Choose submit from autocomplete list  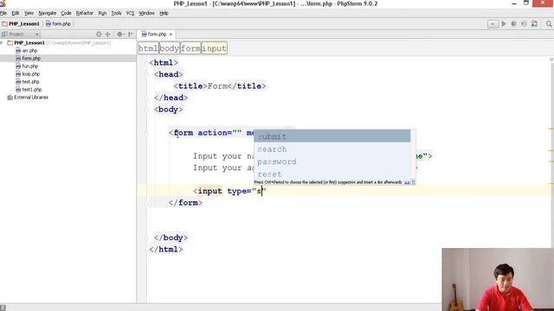(x=332, y=136)
